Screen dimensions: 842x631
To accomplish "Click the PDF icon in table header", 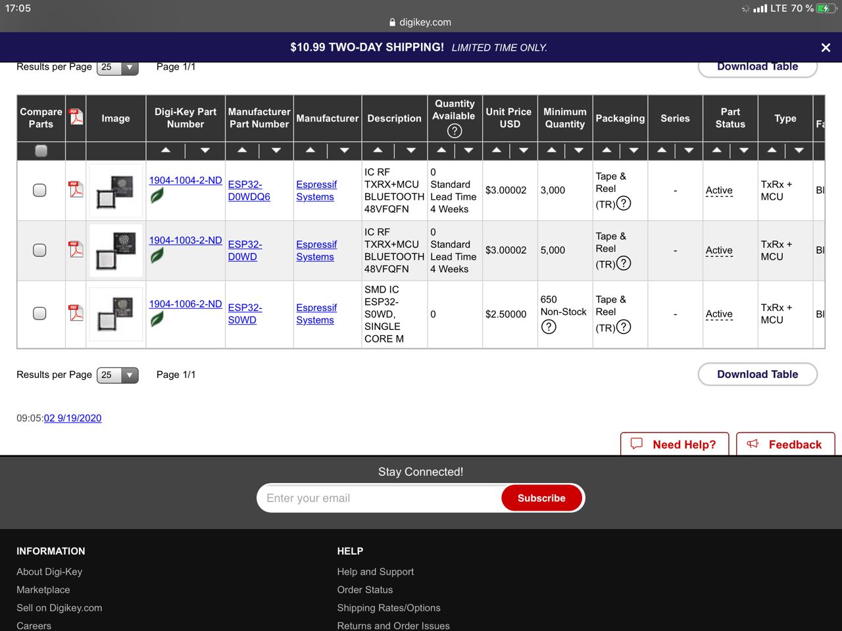I will click(x=76, y=117).
